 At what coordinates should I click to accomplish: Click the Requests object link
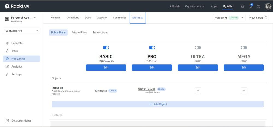[x=57, y=88]
